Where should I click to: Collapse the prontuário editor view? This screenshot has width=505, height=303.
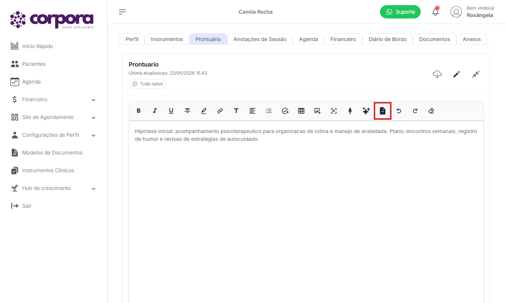476,74
